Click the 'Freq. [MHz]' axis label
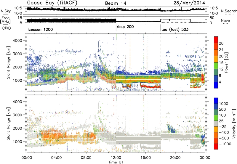237x164 pixels. (6, 20)
